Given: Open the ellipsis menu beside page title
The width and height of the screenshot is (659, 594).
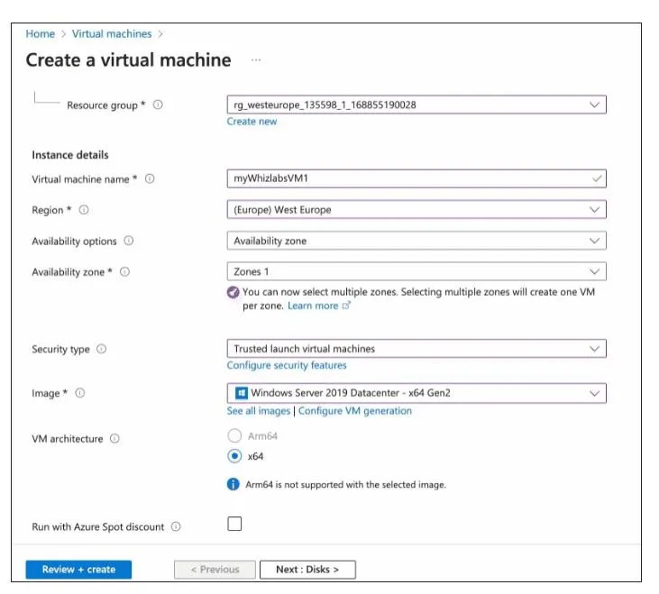Looking at the screenshot, I should (x=256, y=60).
